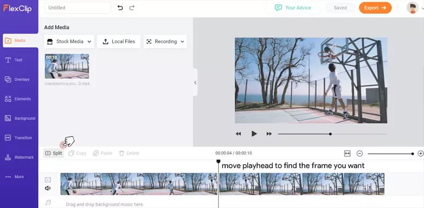Zoom in the timeline

[x=421, y=153]
